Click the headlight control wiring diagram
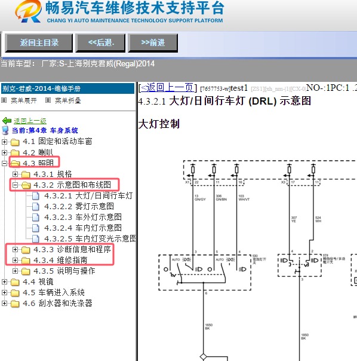The width and height of the screenshot is (357, 361). pyautogui.click(x=258, y=260)
